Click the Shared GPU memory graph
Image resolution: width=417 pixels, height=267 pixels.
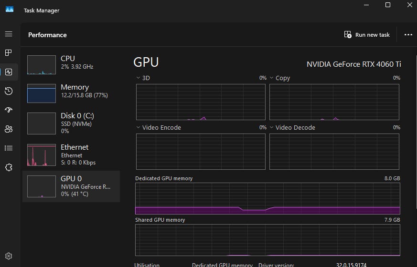(x=267, y=240)
